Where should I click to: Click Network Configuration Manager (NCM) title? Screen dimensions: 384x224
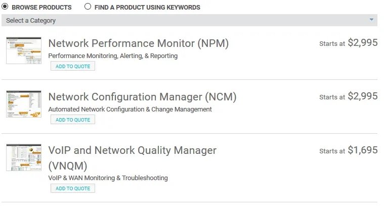pos(142,97)
